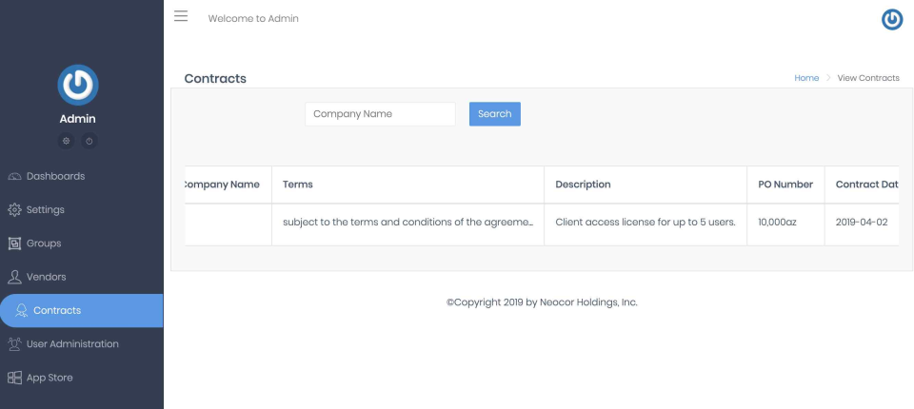Click the Search button
Viewport: 914px width, 409px height.
coord(495,114)
